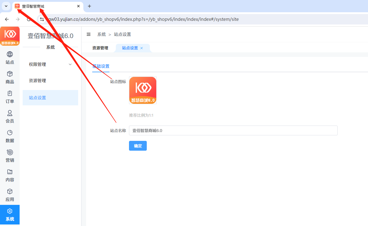Select 资源管理 in the system menu

point(37,81)
